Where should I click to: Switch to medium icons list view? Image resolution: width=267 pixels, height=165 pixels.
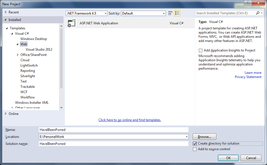click(177, 13)
